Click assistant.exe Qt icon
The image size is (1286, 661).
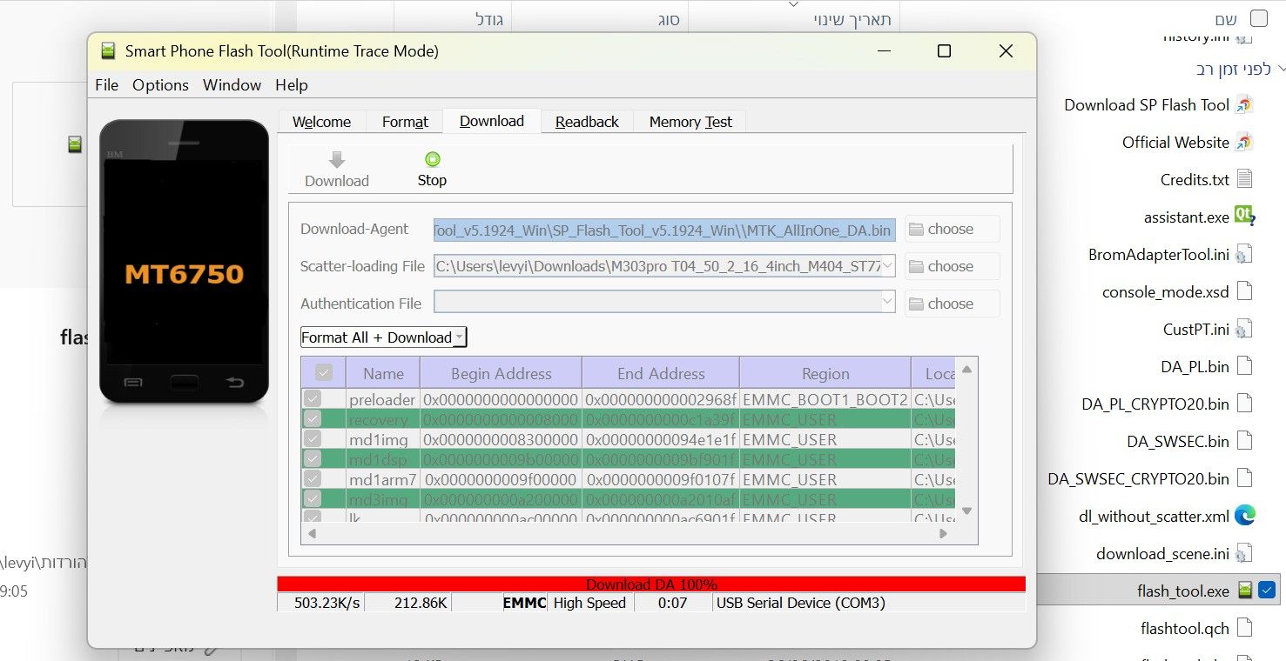1244,216
